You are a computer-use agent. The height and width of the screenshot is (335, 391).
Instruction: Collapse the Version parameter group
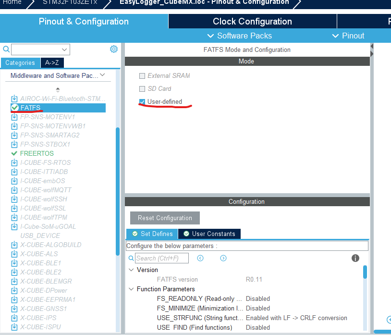(x=131, y=270)
